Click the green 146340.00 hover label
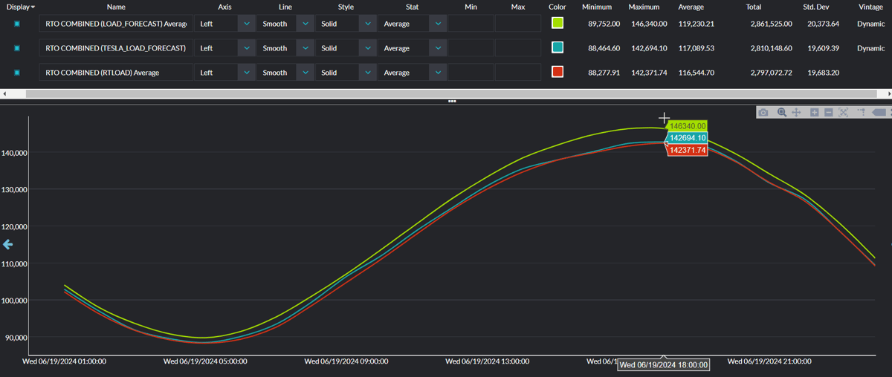892x377 pixels. tap(687, 126)
